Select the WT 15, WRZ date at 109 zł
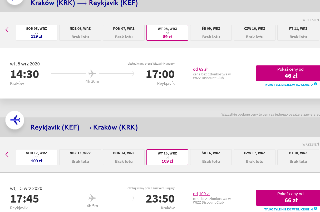The height and width of the screenshot is (212, 320). (x=167, y=157)
